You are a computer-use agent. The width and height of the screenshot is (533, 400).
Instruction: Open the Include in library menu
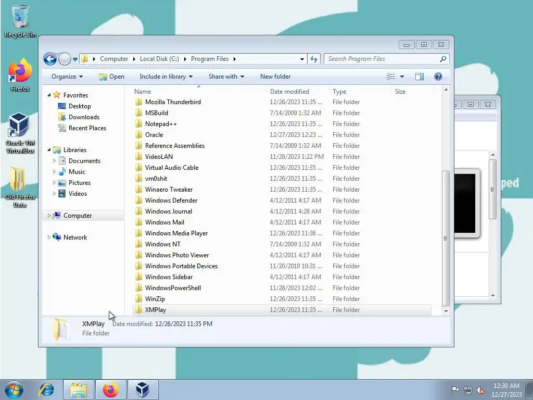pos(166,77)
